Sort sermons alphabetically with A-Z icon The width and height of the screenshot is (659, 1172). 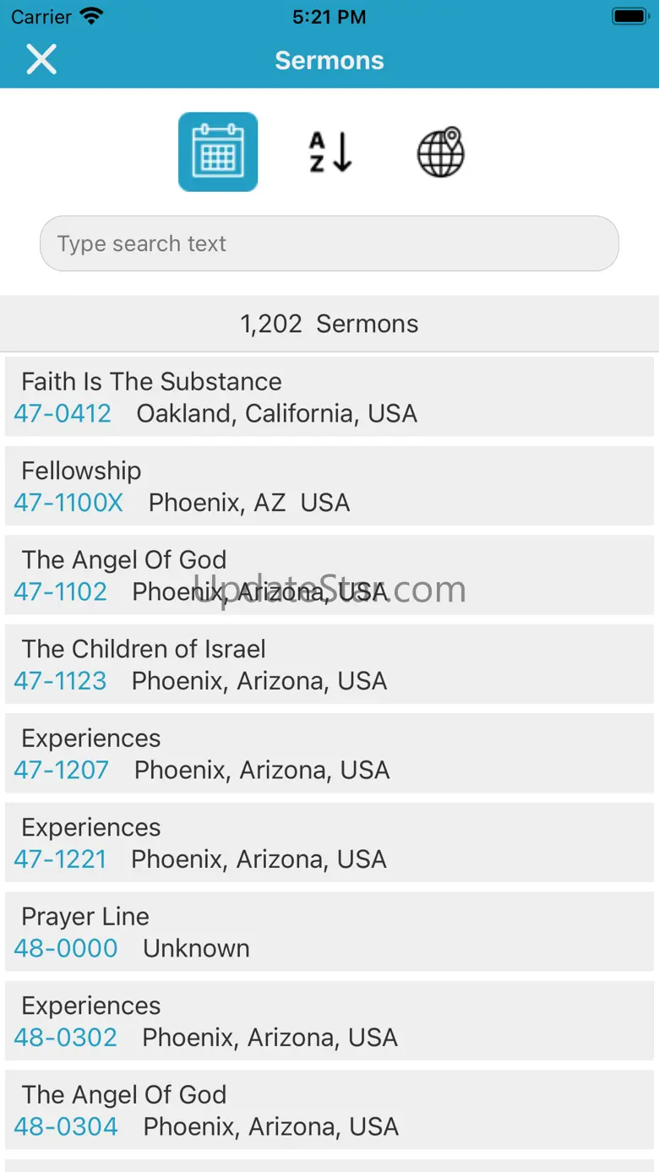pos(329,152)
